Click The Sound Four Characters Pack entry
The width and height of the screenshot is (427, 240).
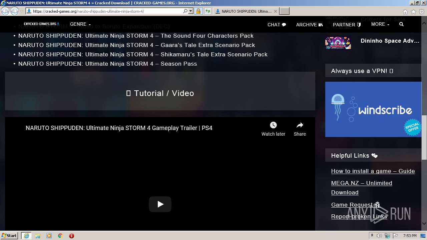pyautogui.click(x=136, y=36)
